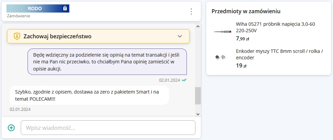Open the mouse encoder product thumbnail
The height and width of the screenshot is (140, 333).
coord(220,57)
